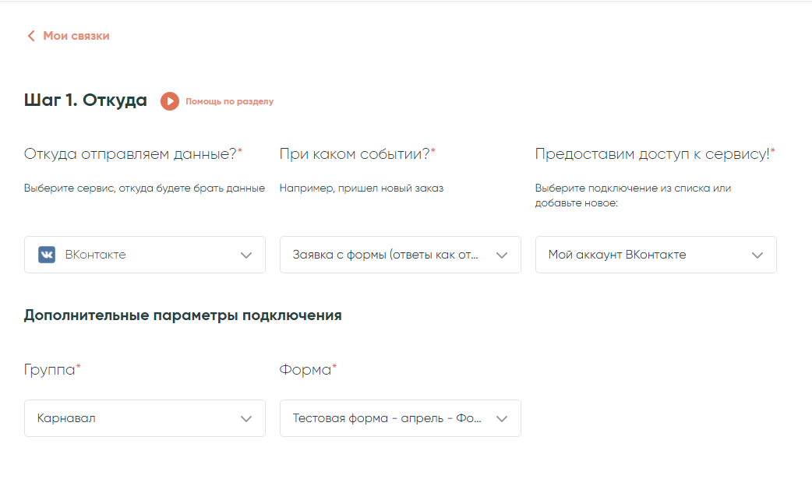The height and width of the screenshot is (500, 812).
Task: Expand the arrow in the ВКонтакте selector
Action: tap(246, 255)
